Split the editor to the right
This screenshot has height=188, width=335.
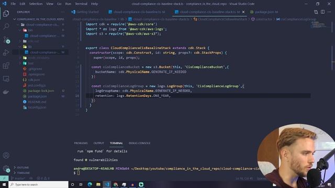322,12
